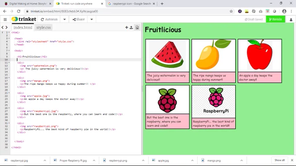Collapse the html tag fold arrow on line 1
The image size is (296, 166).
coord(9,33)
